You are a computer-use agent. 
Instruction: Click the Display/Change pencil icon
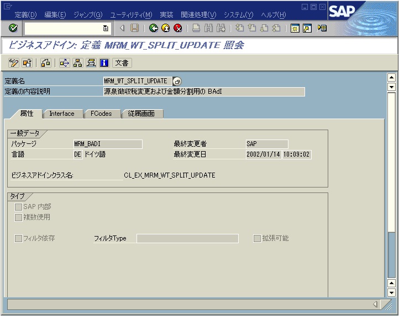(14, 63)
